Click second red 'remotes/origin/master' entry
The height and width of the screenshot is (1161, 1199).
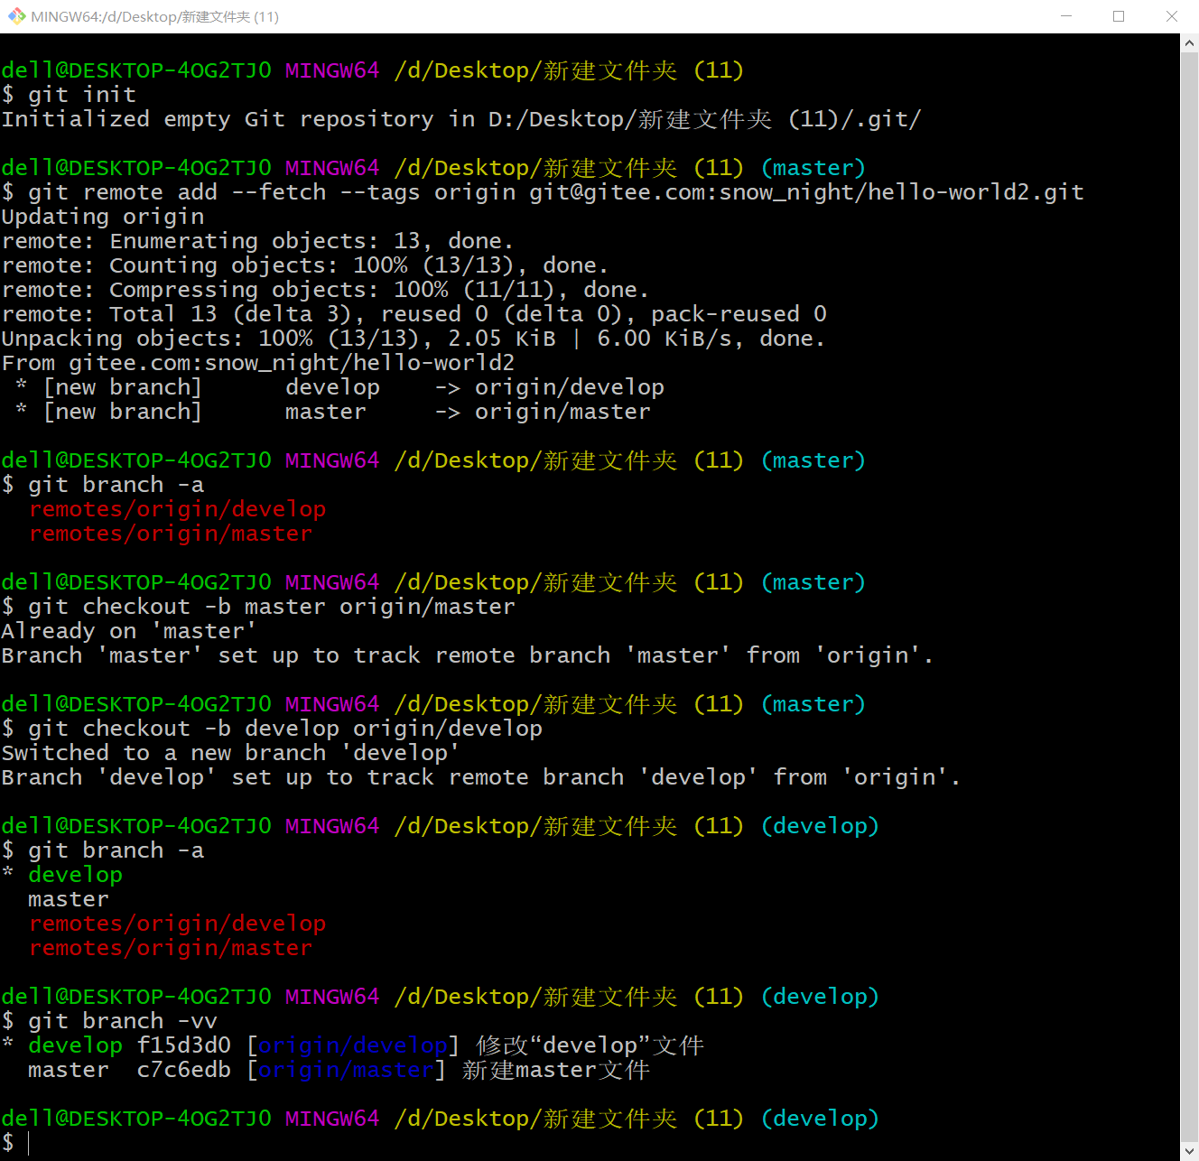[171, 948]
